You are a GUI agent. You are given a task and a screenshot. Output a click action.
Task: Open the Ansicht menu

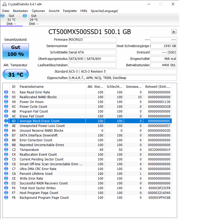54,11
